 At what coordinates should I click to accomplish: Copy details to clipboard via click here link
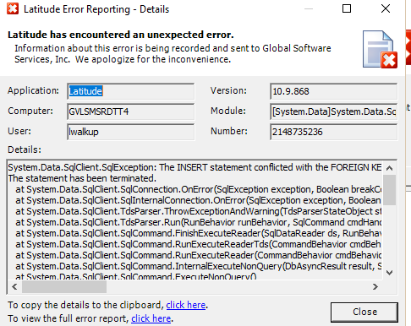point(186,305)
